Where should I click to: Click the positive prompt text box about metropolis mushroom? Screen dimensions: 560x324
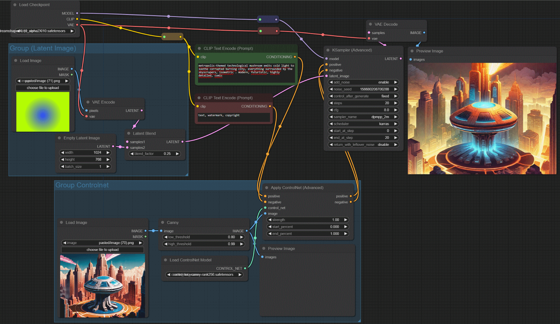click(246, 73)
